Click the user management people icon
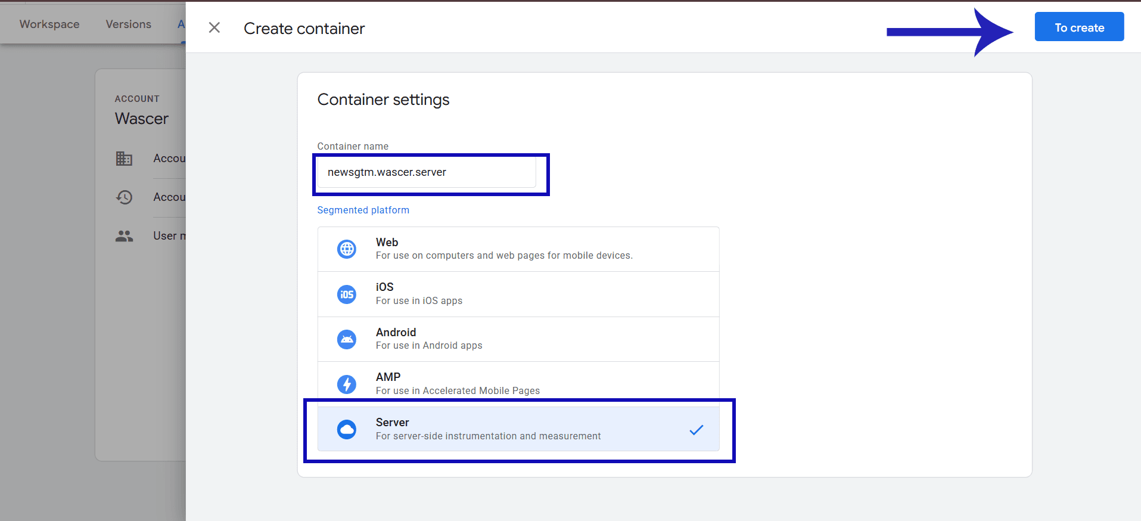 pyautogui.click(x=124, y=236)
